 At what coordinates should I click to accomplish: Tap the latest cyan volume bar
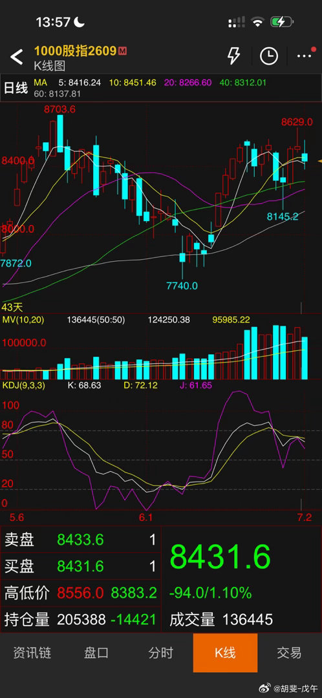[x=305, y=358]
